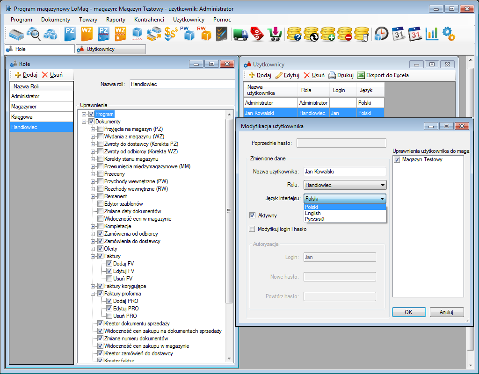Viewport: 479px width, 374px height.
Task: Enable the Modyfikuj login i hasło checkbox
Action: click(253, 229)
